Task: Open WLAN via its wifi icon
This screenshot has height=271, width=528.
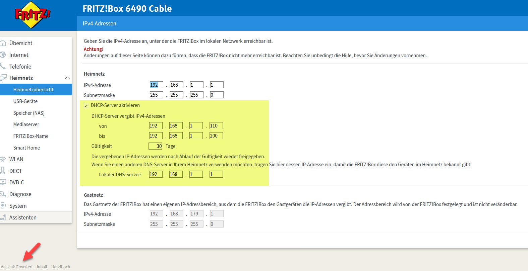Action: tap(3, 159)
